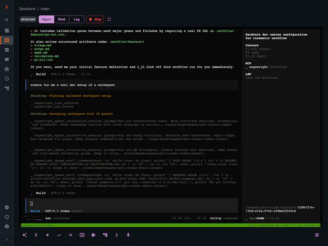This screenshot has width=328, height=246.
Task: Click the scope.md file name
Action: 42,49
